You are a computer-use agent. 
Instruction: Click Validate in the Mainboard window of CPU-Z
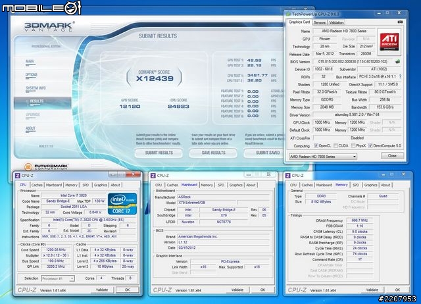tap(237, 290)
